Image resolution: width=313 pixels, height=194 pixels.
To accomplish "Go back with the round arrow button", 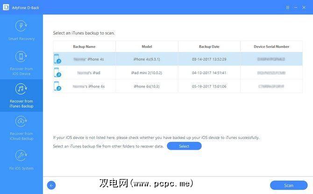I will [x=51, y=185].
